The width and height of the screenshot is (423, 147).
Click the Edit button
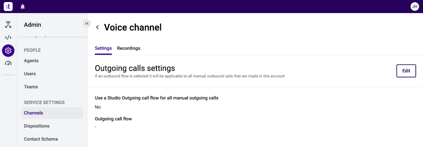click(406, 71)
